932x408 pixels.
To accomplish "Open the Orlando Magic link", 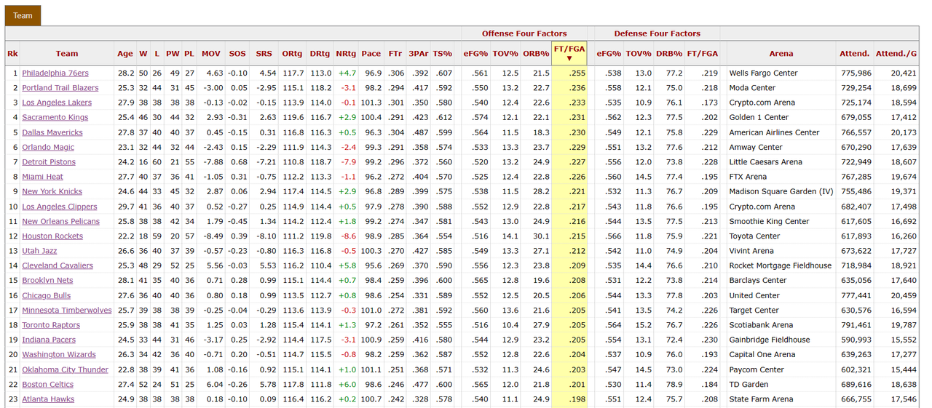I will (x=48, y=147).
